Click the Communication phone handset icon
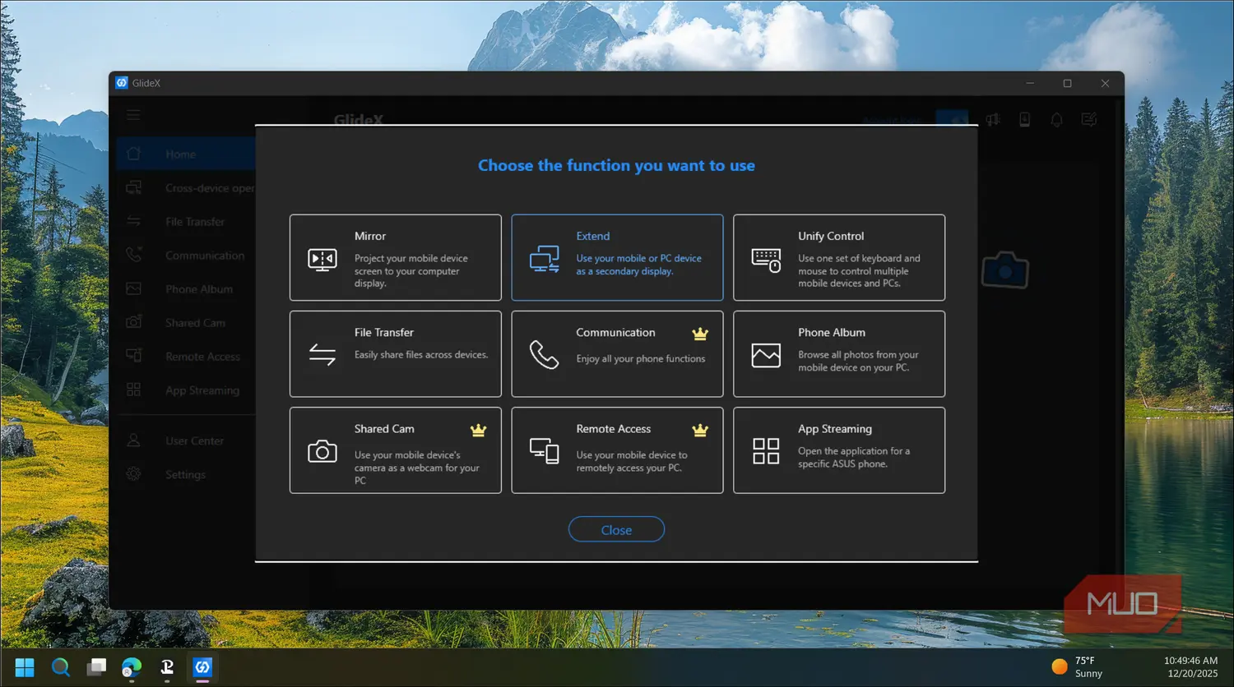1234x687 pixels. click(x=544, y=354)
